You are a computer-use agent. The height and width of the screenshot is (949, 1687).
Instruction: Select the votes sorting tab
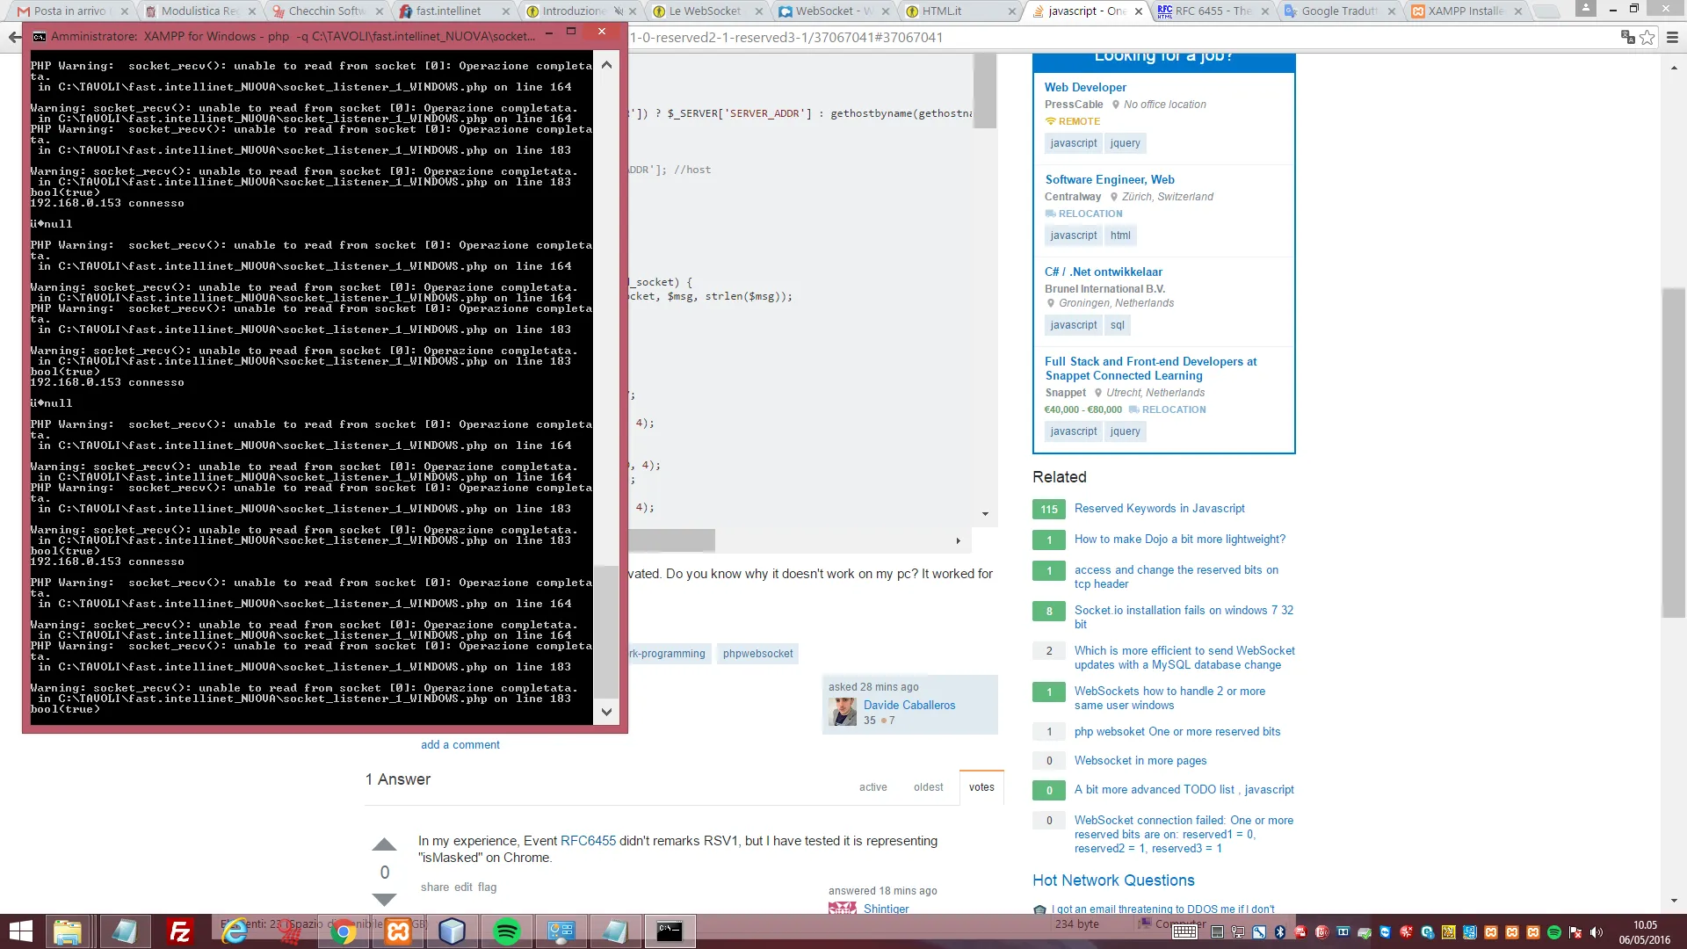(981, 787)
